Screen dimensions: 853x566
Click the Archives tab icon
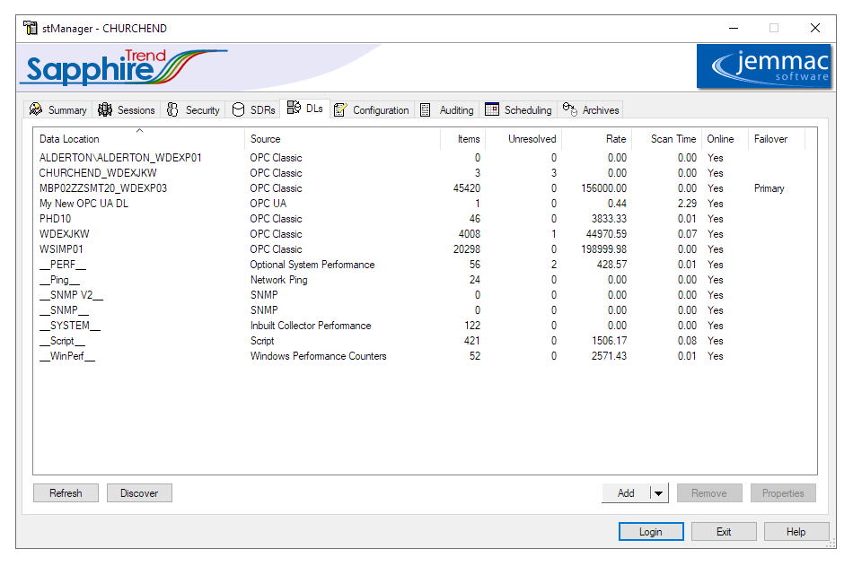pos(569,109)
